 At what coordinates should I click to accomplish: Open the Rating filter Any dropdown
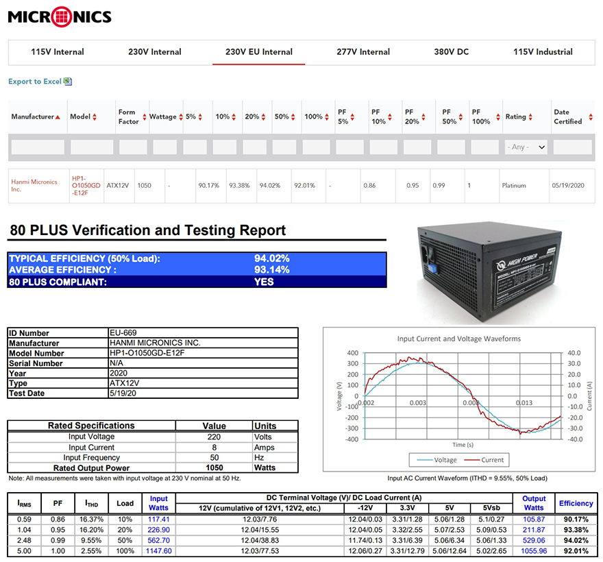526,147
